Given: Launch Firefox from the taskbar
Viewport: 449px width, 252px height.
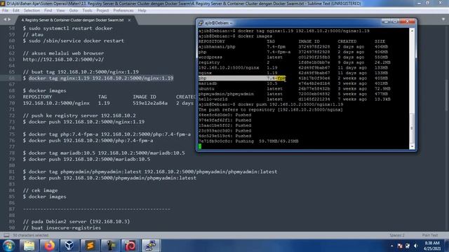Looking at the screenshot, I should [x=50, y=246].
